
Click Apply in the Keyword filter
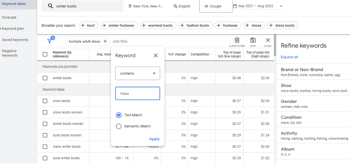pos(154,139)
